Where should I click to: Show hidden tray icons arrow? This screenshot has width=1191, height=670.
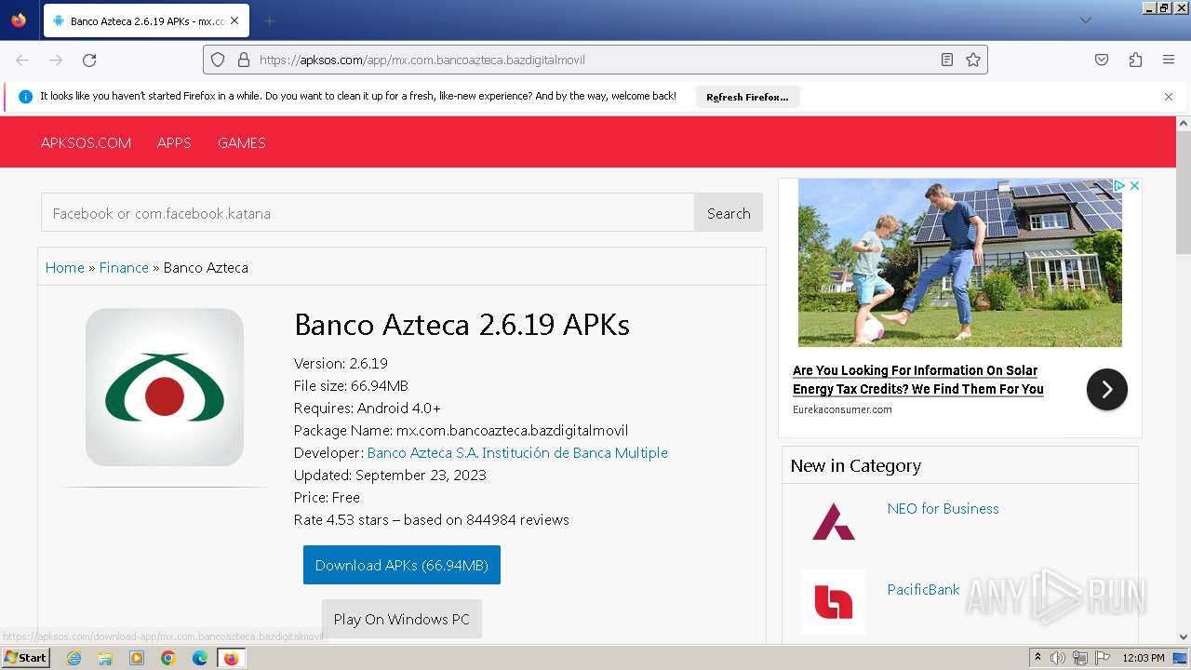[1037, 658]
